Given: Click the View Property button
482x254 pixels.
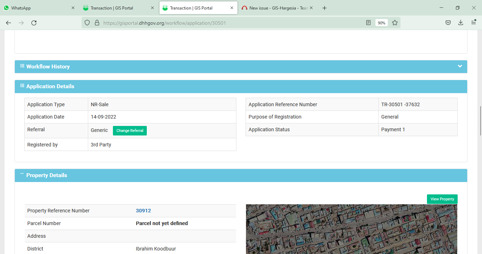Looking at the screenshot, I should [x=442, y=199].
